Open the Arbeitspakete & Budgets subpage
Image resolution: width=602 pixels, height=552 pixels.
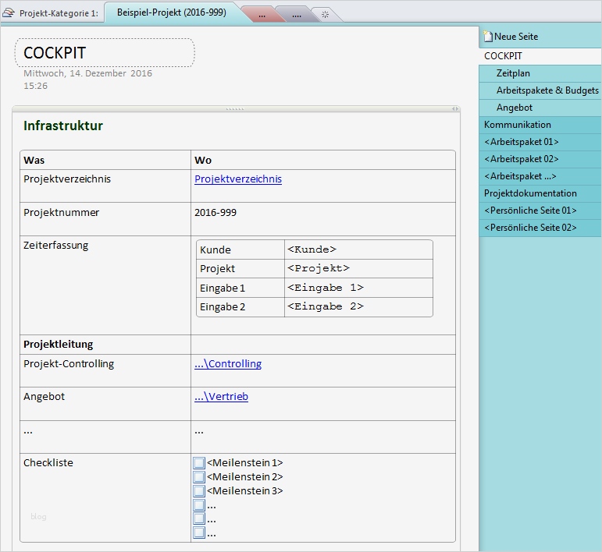tap(547, 90)
